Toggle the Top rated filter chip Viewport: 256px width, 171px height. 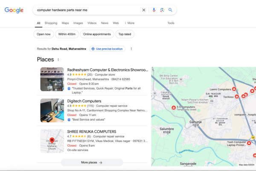(125, 34)
